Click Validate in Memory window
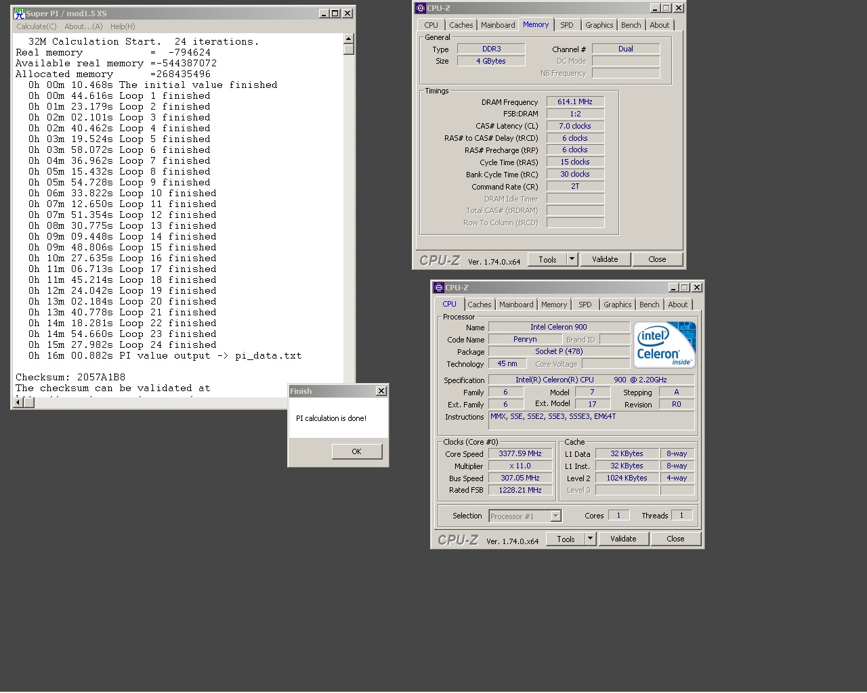This screenshot has height=693, width=867. pyautogui.click(x=605, y=259)
